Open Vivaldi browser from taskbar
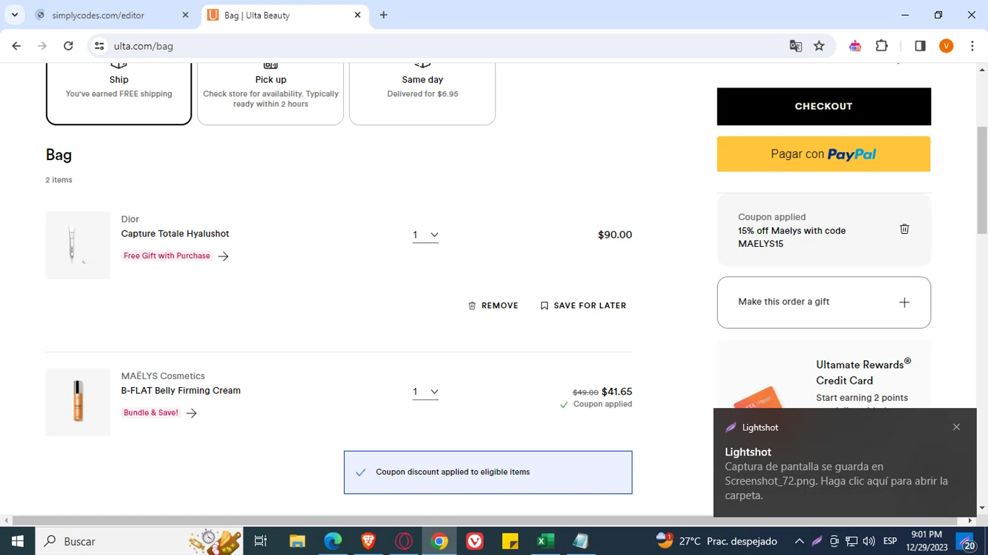Image resolution: width=988 pixels, height=555 pixels. tap(474, 541)
